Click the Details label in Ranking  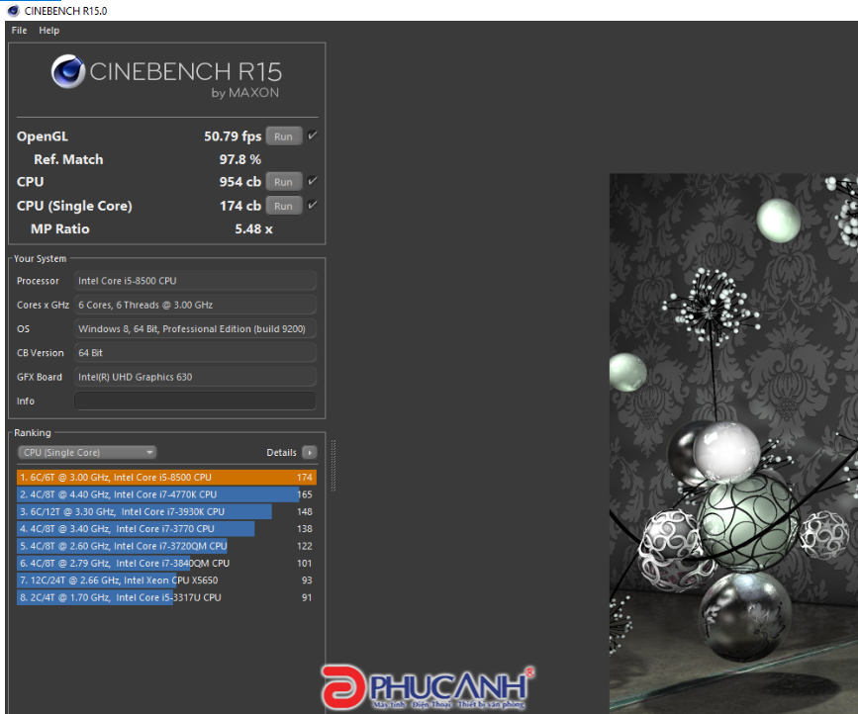pyautogui.click(x=281, y=453)
